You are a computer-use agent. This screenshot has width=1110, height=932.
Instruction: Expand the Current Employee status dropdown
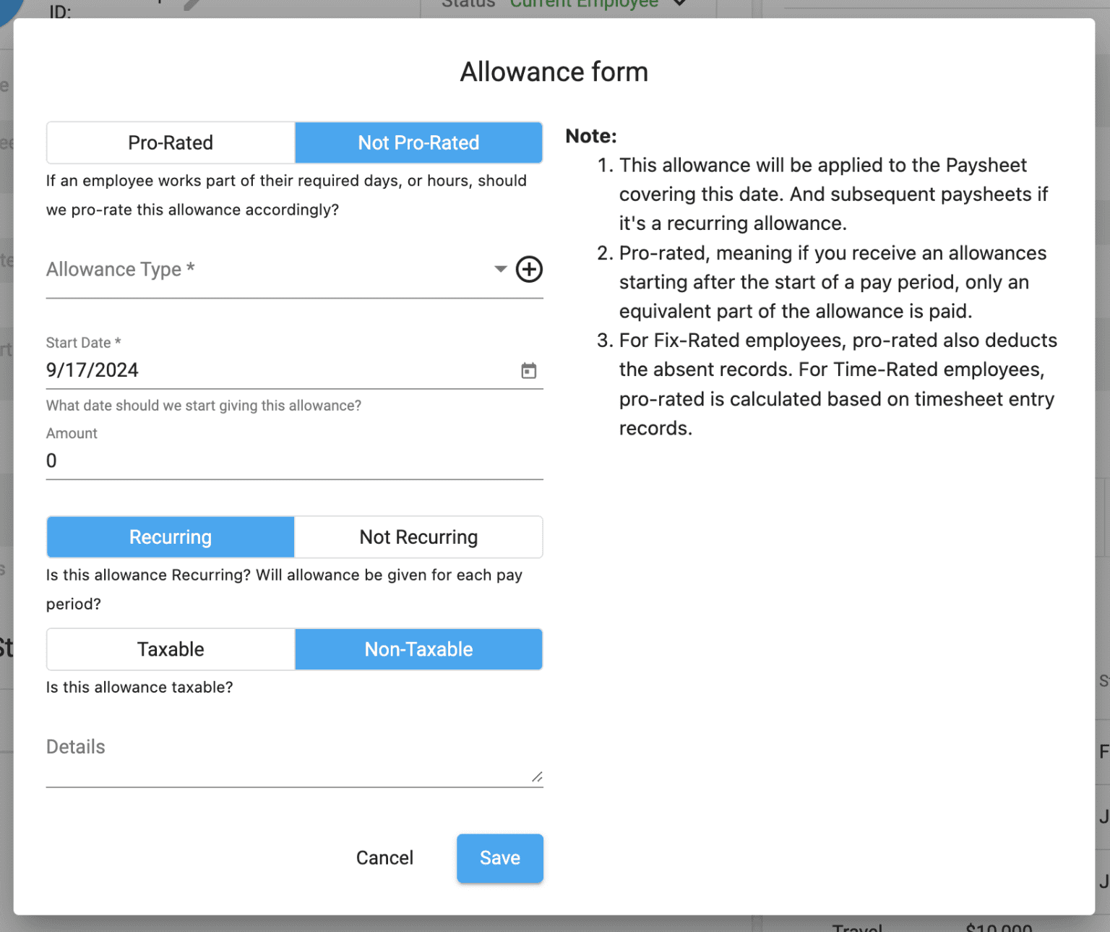click(x=678, y=5)
